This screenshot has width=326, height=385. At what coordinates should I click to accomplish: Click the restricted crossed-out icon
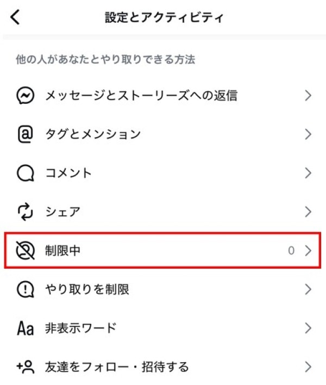coord(25,251)
